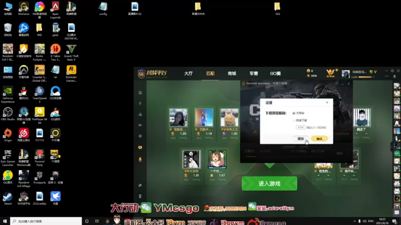The image size is (401, 225).
Task: Switch to the 匹配 matchmaking tab
Action: click(x=211, y=74)
